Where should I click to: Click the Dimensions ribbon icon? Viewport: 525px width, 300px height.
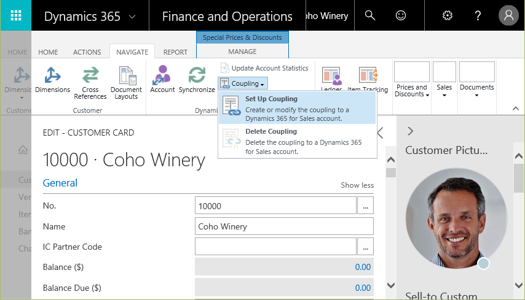pyautogui.click(x=53, y=80)
